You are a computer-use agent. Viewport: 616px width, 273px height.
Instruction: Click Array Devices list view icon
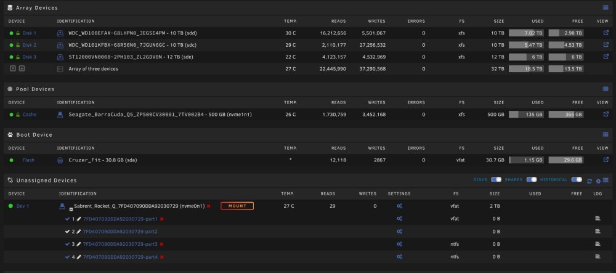tap(606, 7)
